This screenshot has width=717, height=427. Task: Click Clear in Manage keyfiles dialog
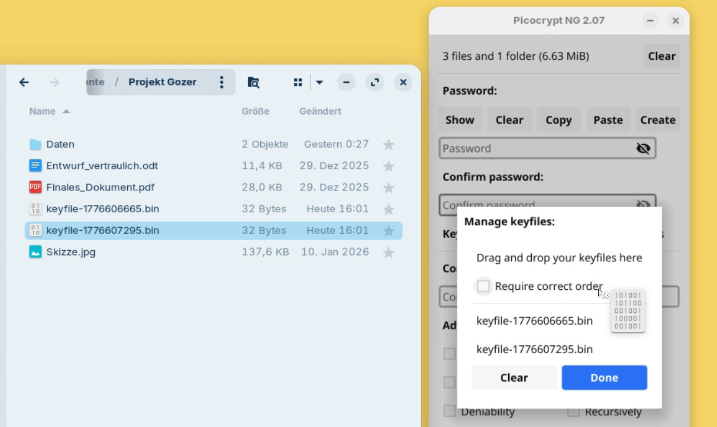coord(513,378)
